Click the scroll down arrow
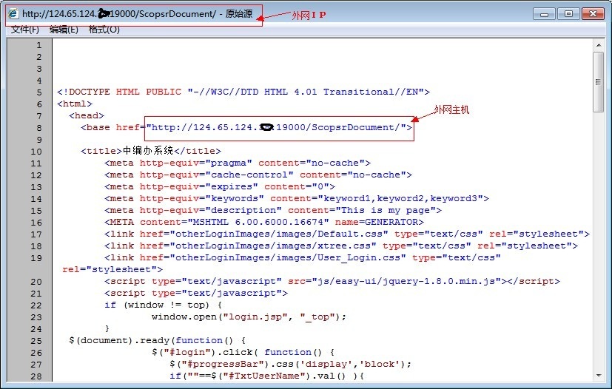Viewport: 612px width, 389px height. [x=599, y=376]
